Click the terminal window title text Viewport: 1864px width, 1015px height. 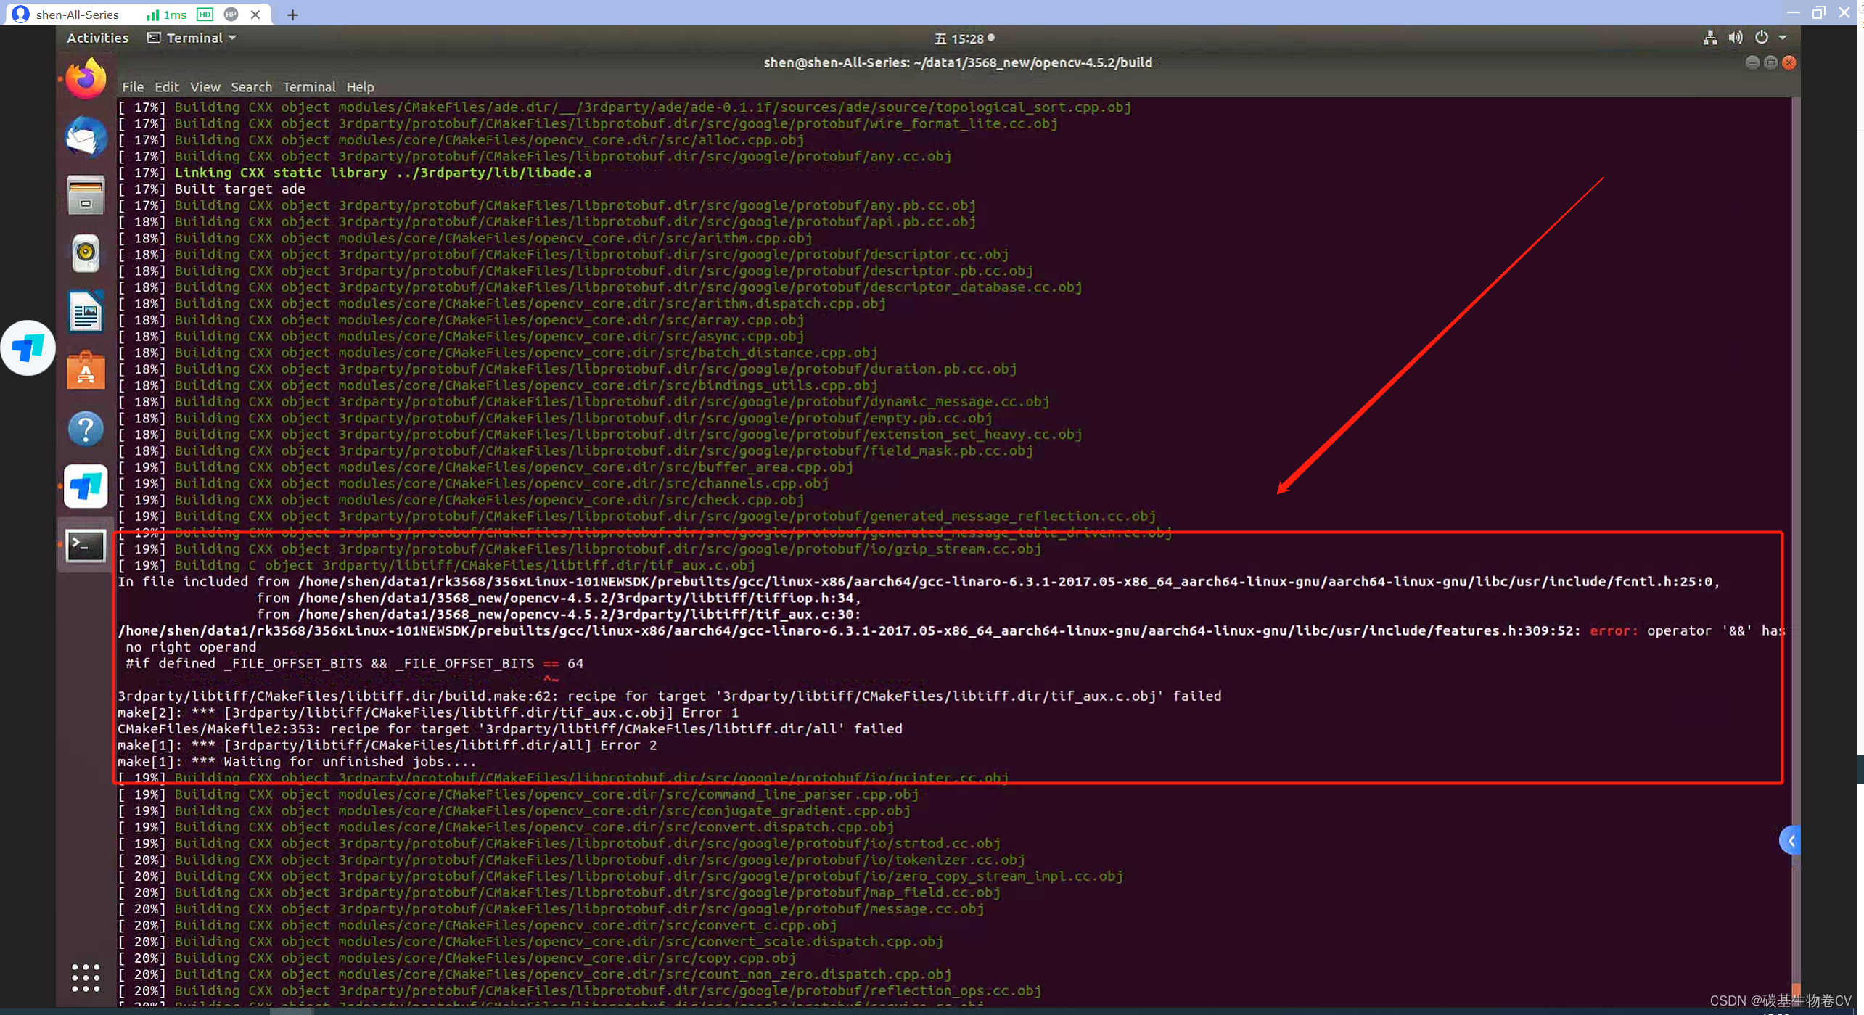point(958,62)
